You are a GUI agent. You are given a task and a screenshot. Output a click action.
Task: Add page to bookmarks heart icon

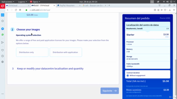[165, 10]
